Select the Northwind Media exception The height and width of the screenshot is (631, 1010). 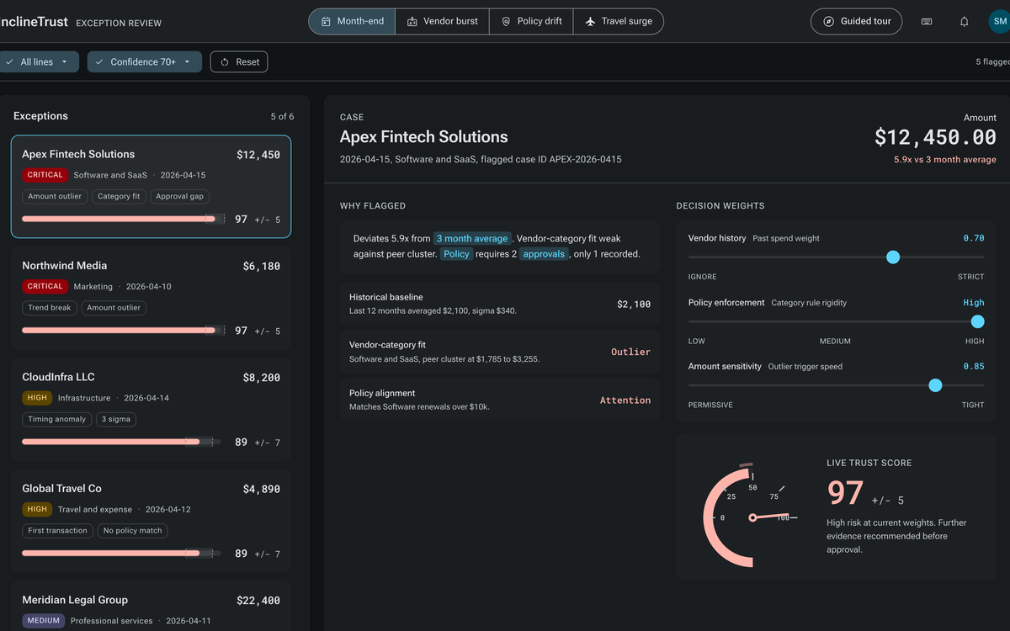pos(151,298)
